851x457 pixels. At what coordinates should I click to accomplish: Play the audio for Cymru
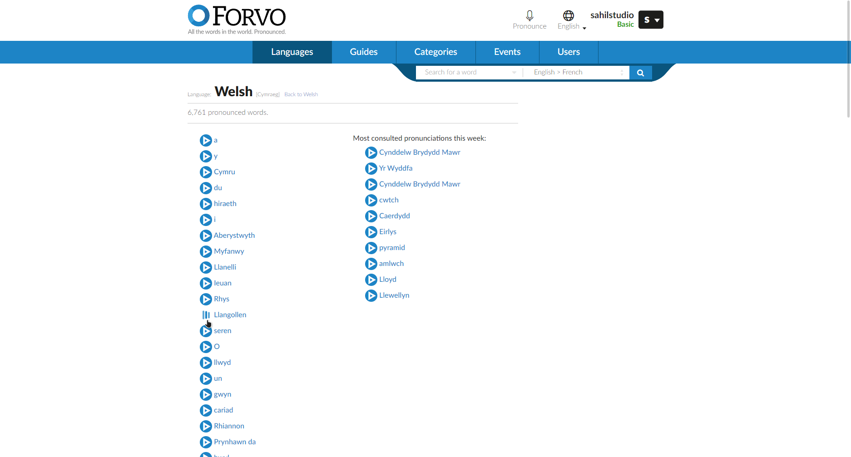pyautogui.click(x=206, y=172)
